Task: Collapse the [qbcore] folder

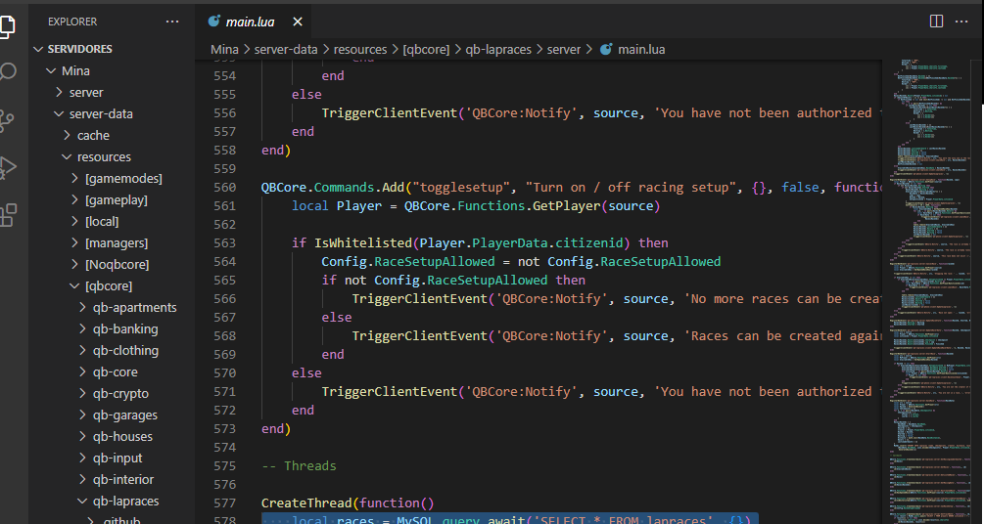Action: click(108, 285)
